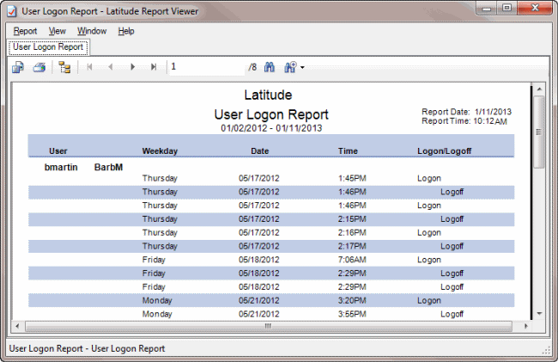
Task: Click the binoculars Find Text icon
Action: click(x=269, y=66)
